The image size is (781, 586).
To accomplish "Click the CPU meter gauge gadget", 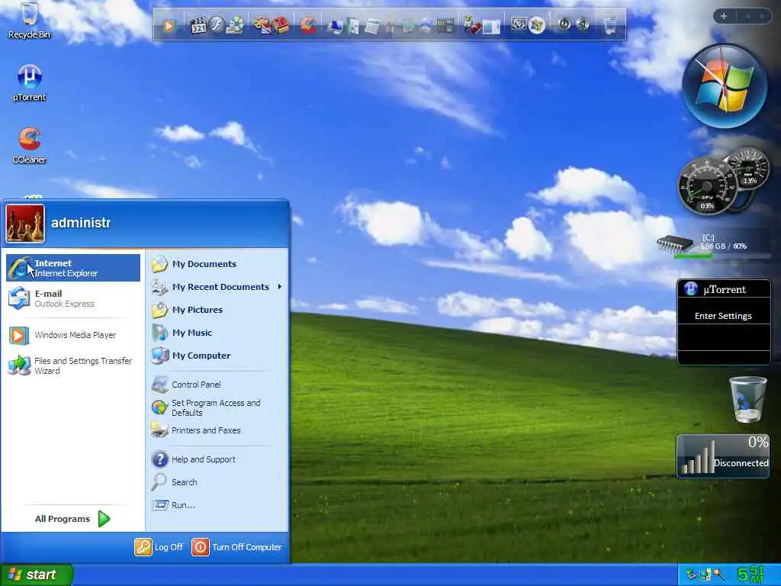I will 707,186.
